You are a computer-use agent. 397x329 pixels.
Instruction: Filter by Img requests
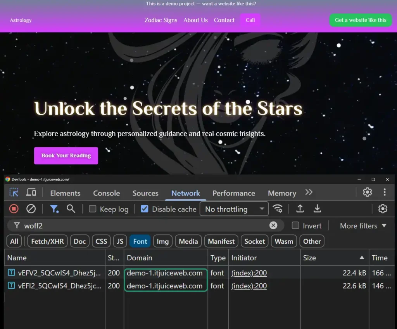click(x=162, y=241)
